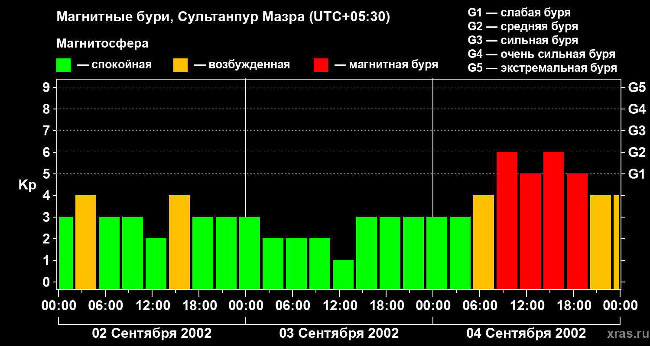Image resolution: width=650 pixels, height=346 pixels.
Task: Click the '02 Сентября 2002' date label
Action: pyautogui.click(x=152, y=333)
